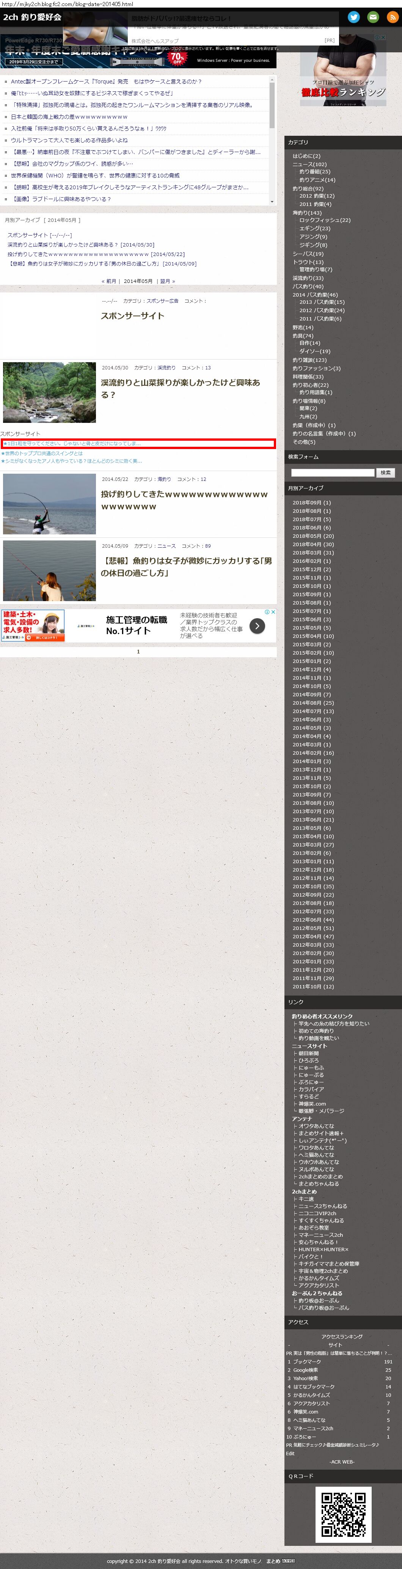Image resolution: width=402 pixels, height=1569 pixels.
Task: Open category ニュース(102)
Action: 309,165
